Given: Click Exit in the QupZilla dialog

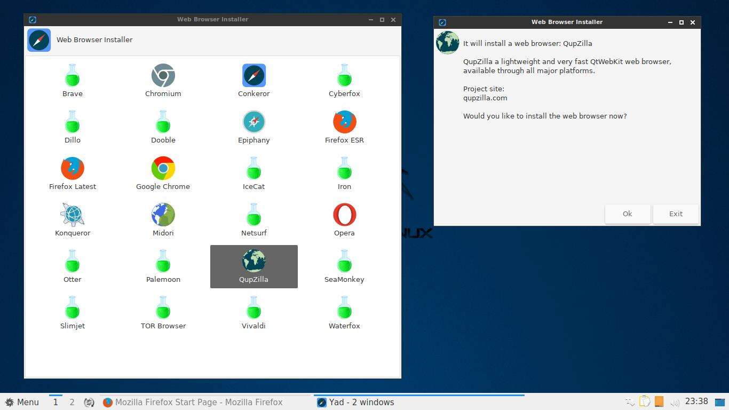Looking at the screenshot, I should click(676, 214).
